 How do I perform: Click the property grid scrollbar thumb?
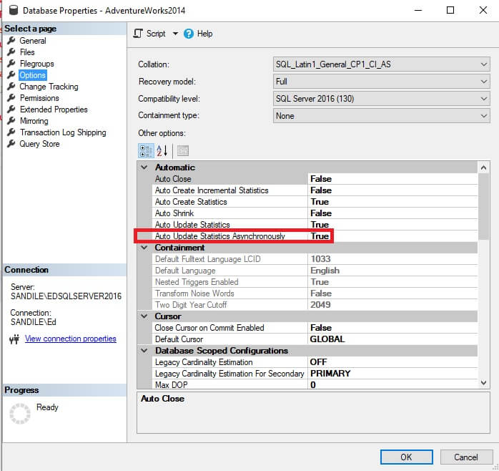point(483,206)
